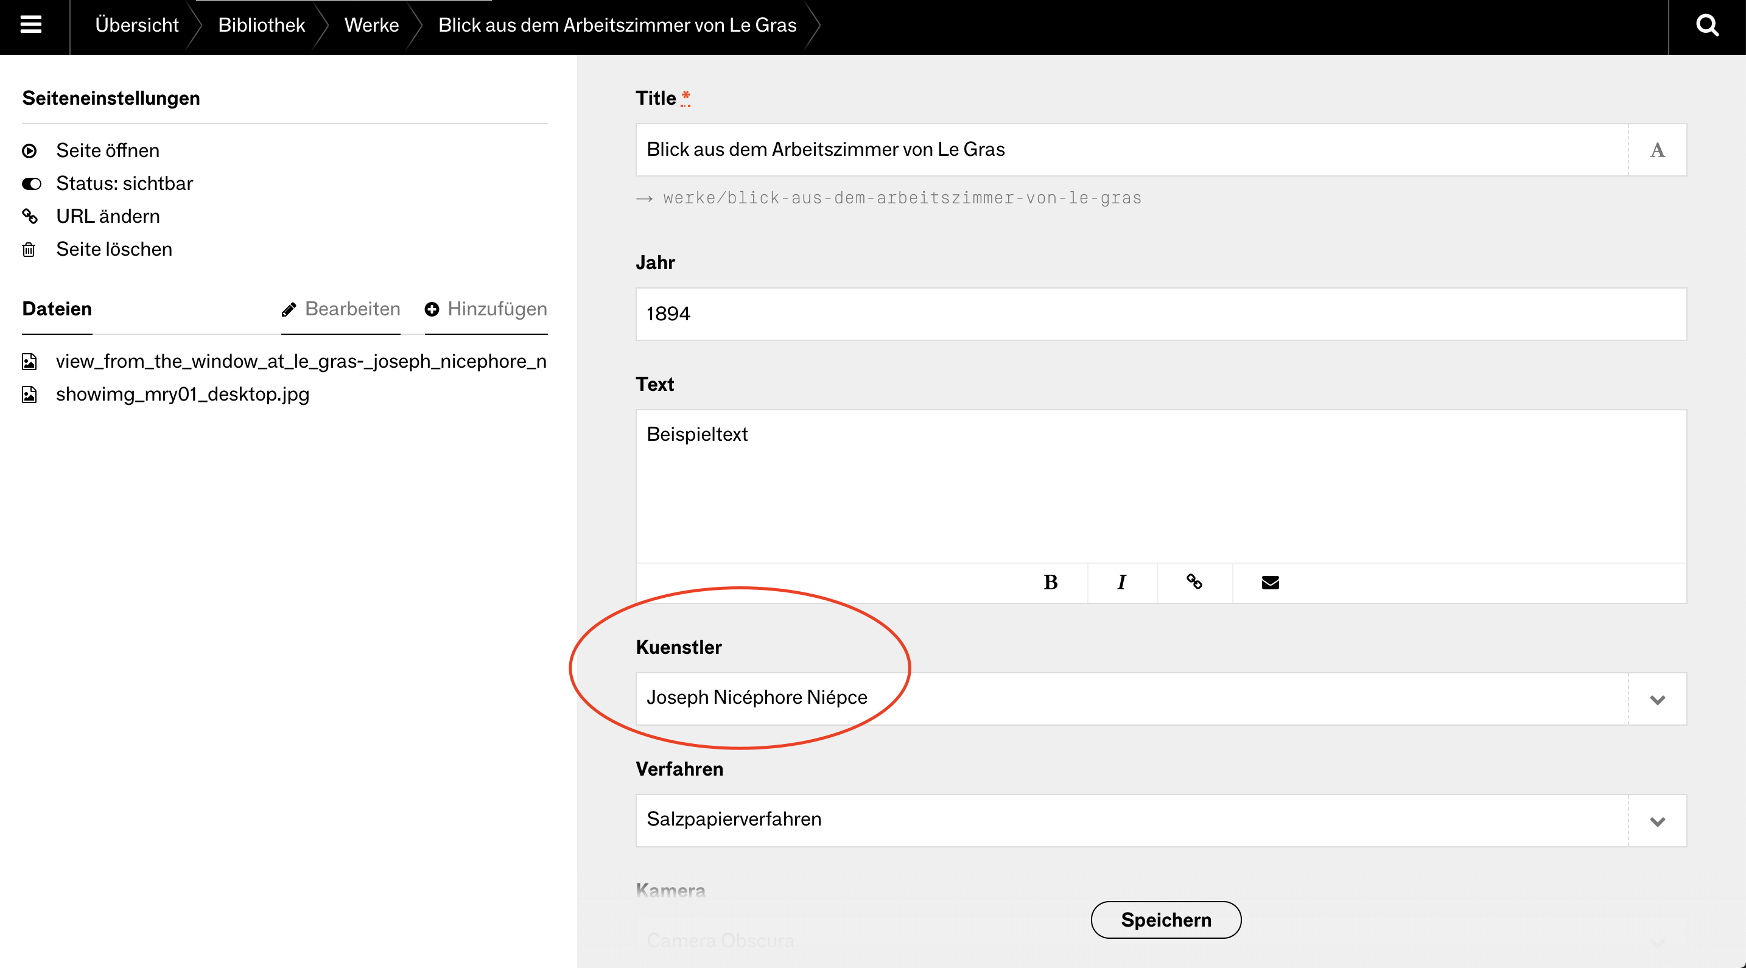1746x968 pixels.
Task: Click trash icon to delete page
Action: (x=29, y=250)
